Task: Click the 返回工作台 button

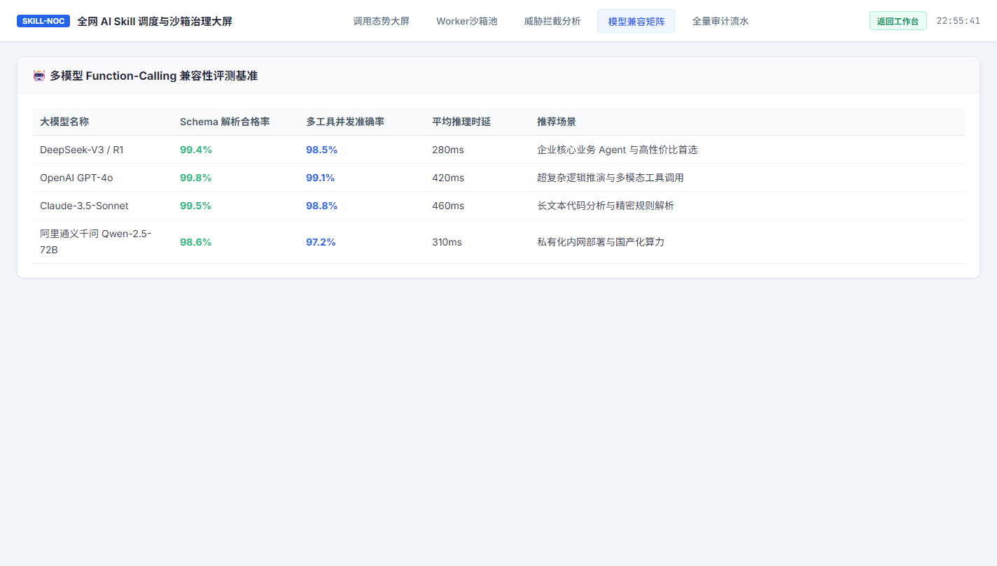Action: (898, 21)
